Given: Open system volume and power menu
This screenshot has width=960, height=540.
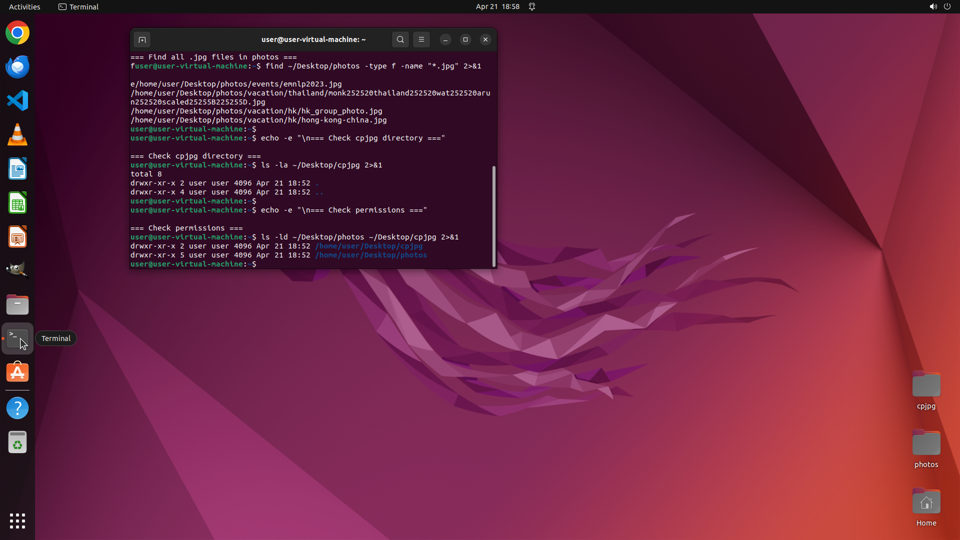Looking at the screenshot, I should 939,6.
